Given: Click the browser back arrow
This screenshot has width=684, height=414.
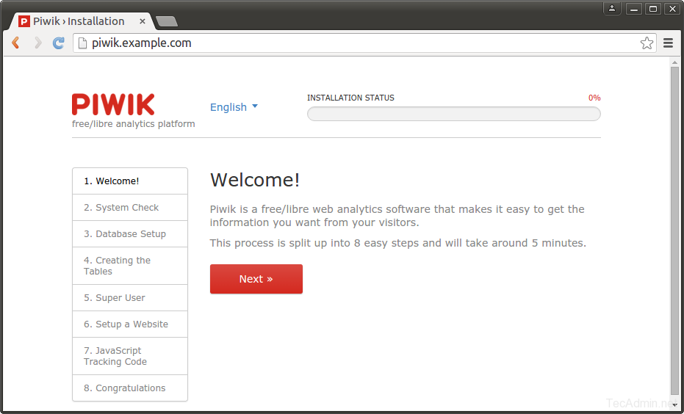Looking at the screenshot, I should point(15,43).
